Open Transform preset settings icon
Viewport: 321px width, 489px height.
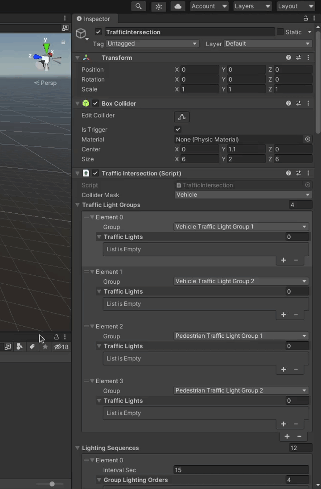coord(298,58)
